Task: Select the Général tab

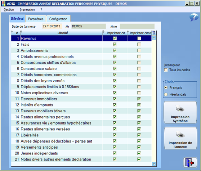Action: 17,19
